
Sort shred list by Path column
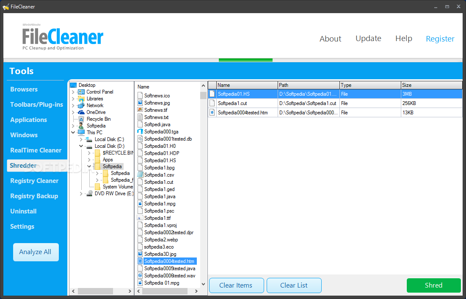(x=309, y=85)
